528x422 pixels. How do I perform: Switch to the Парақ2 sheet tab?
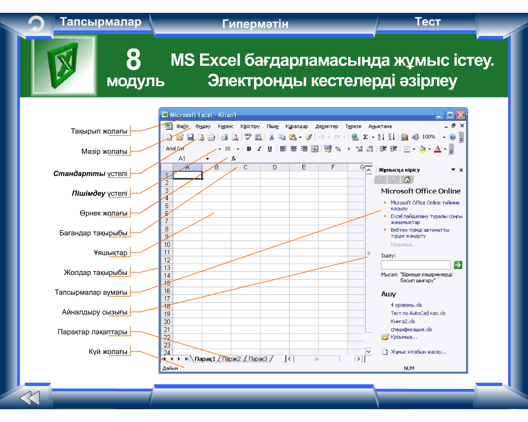tap(231, 359)
